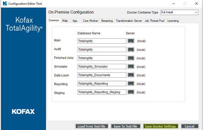Close the Configuration Editor Tool window

(x=196, y=4)
